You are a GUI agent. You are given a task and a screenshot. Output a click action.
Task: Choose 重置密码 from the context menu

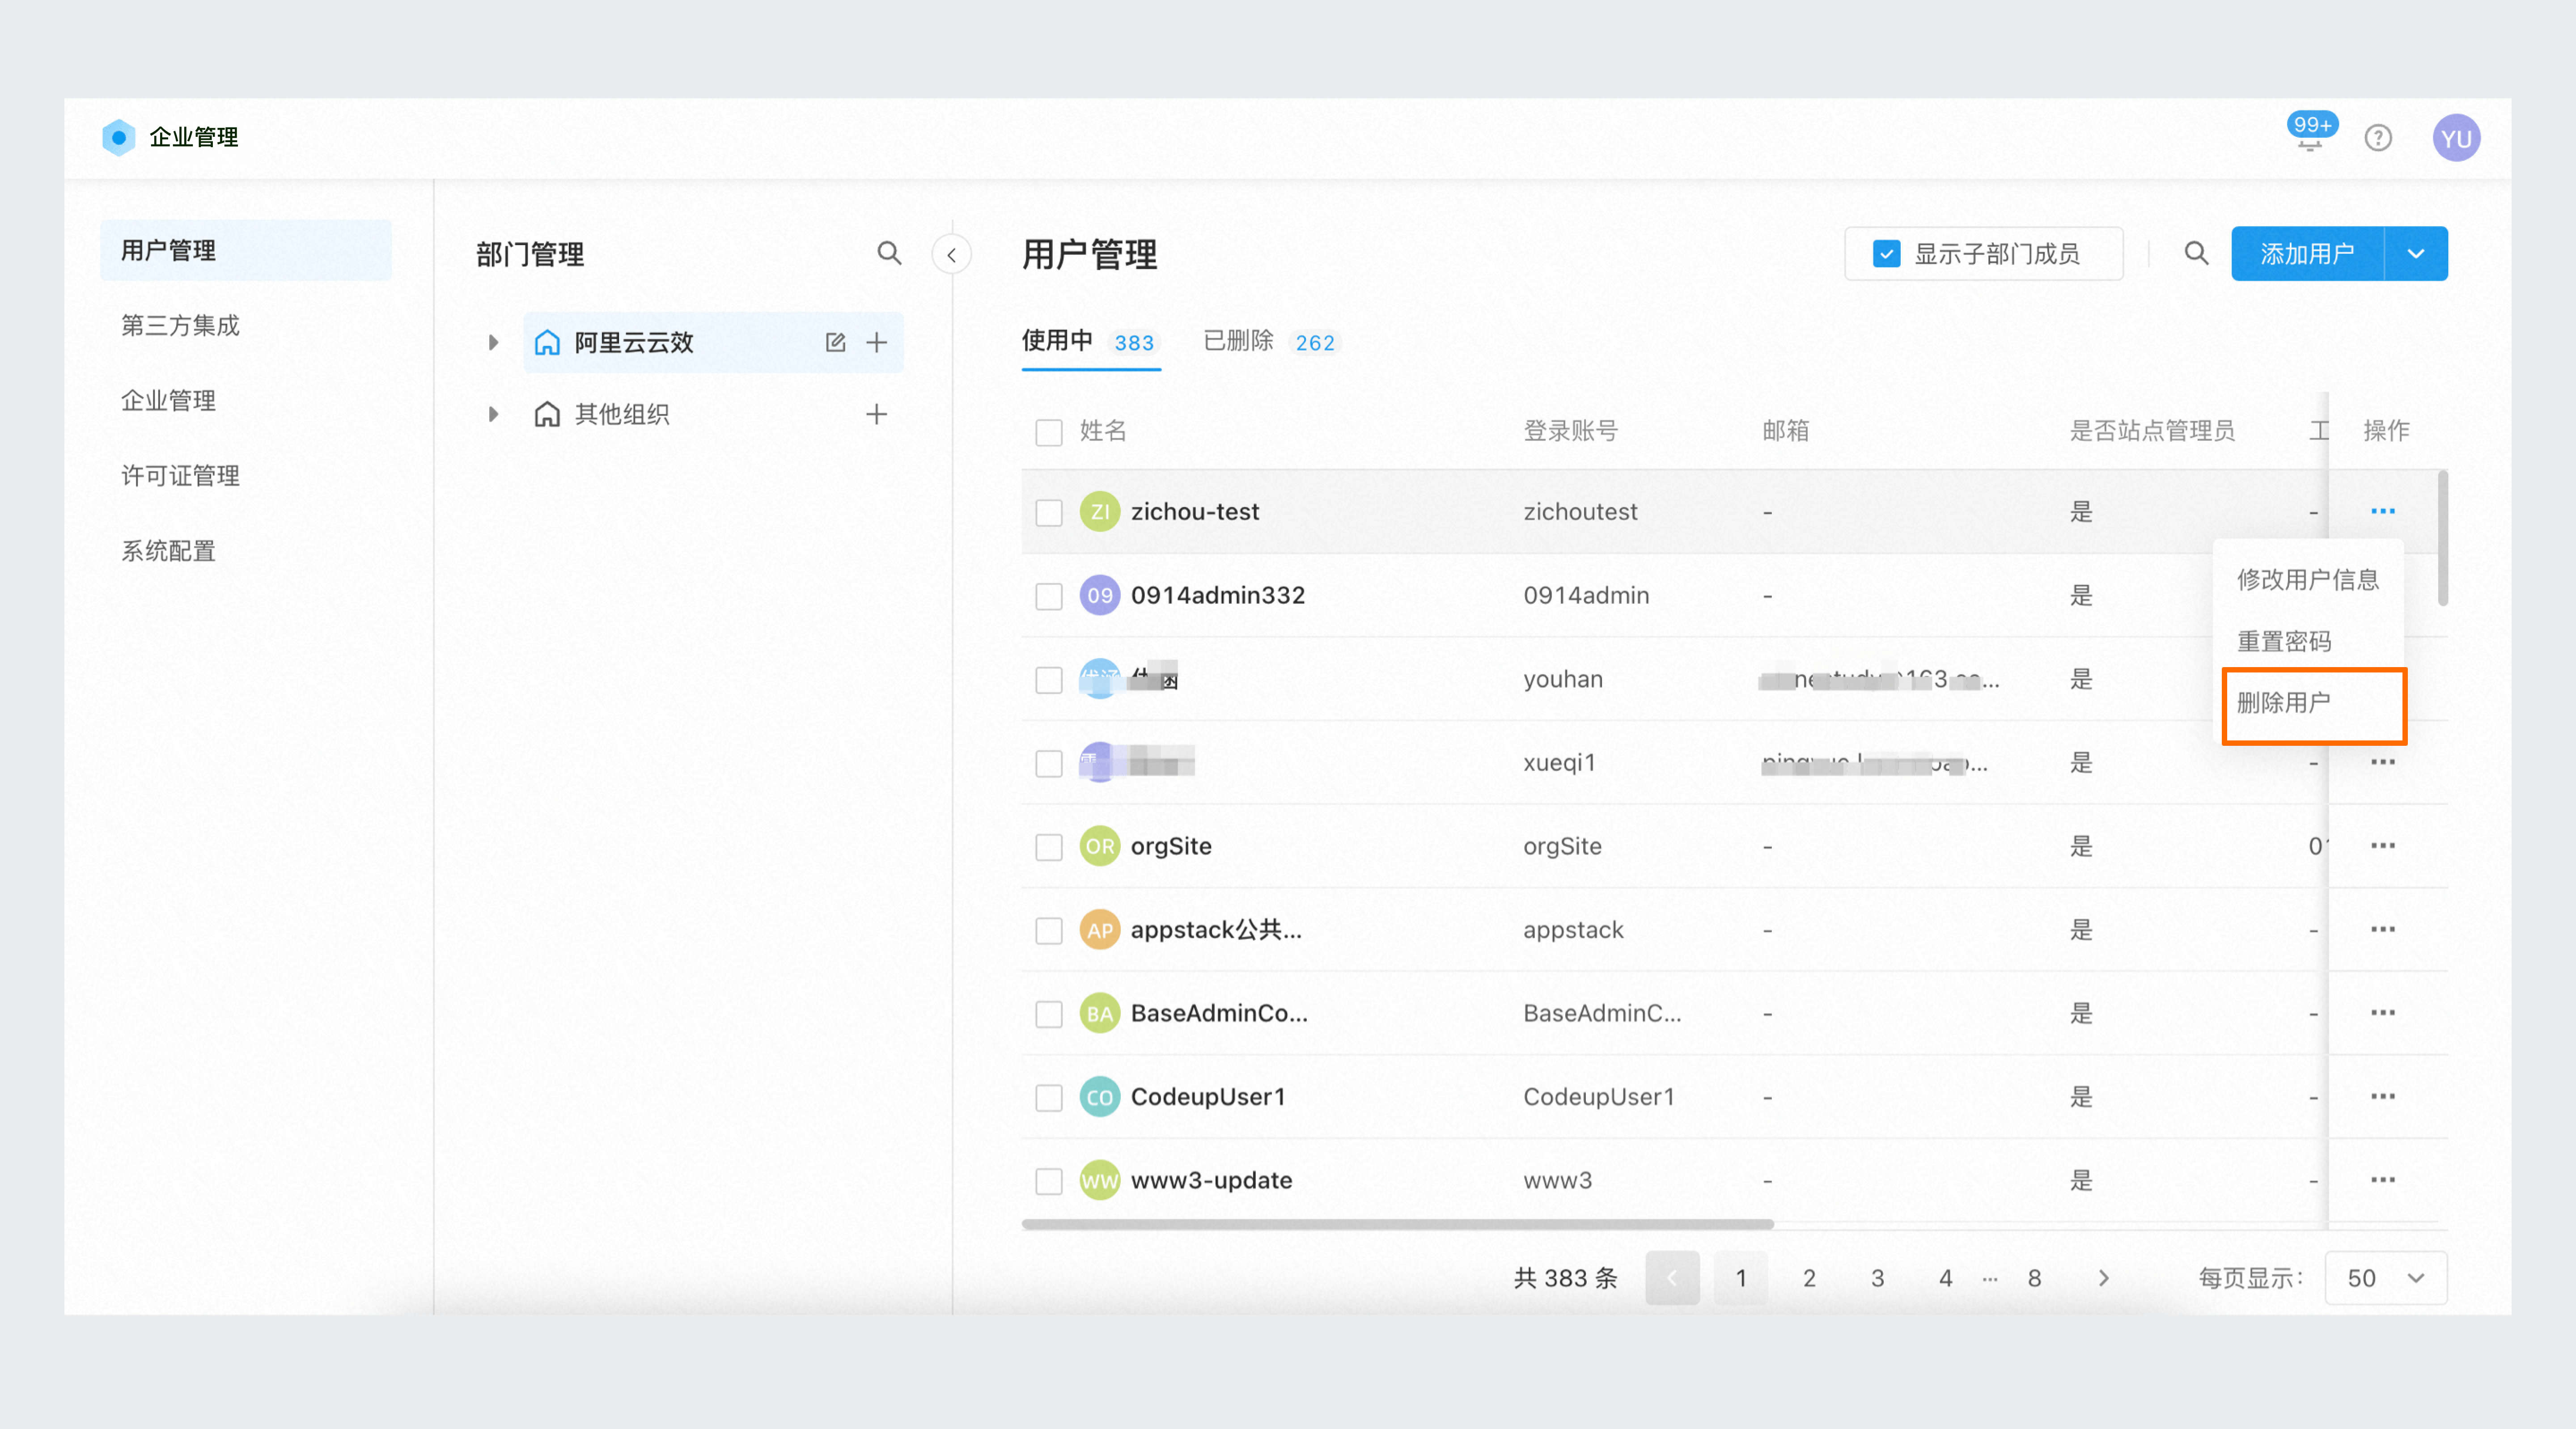coord(2307,641)
